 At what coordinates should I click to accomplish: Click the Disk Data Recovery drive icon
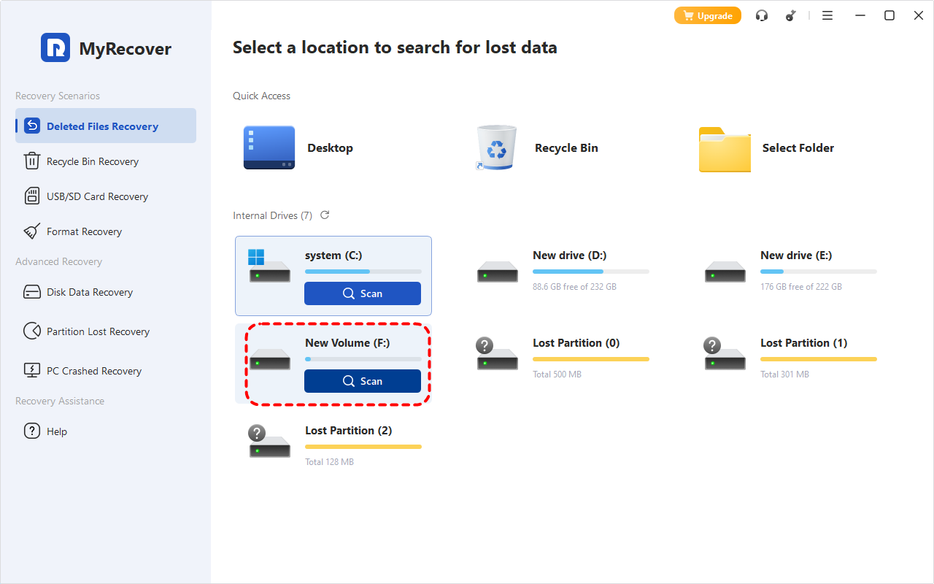(32, 292)
